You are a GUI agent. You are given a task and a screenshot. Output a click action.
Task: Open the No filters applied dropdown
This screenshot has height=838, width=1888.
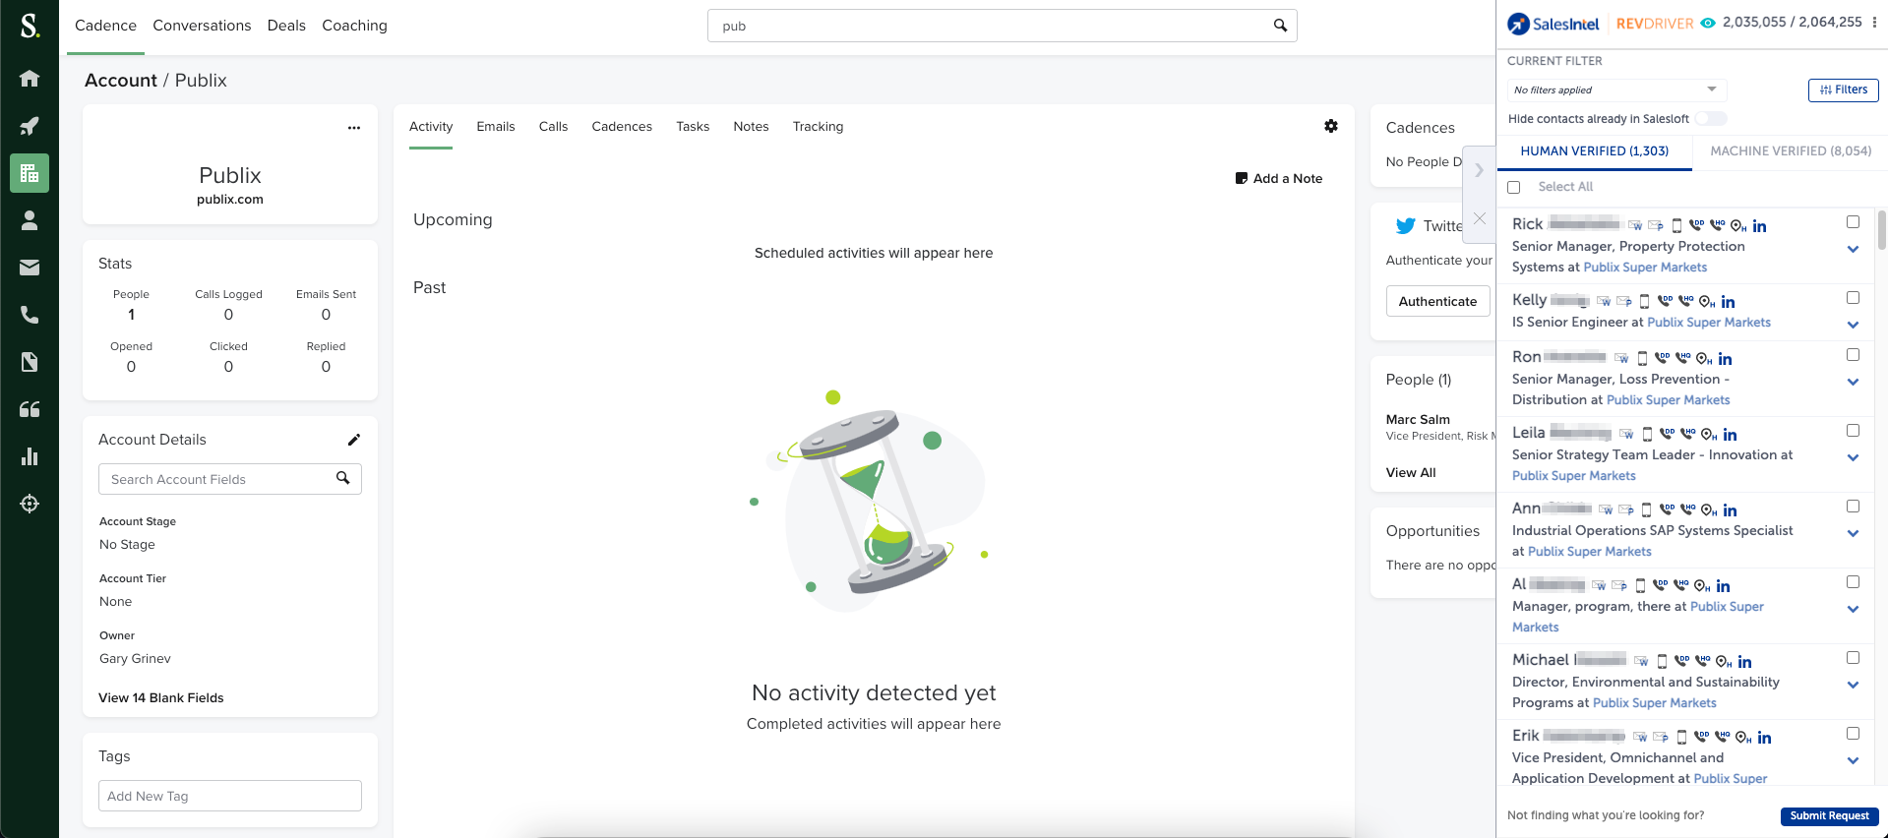[x=1617, y=90]
